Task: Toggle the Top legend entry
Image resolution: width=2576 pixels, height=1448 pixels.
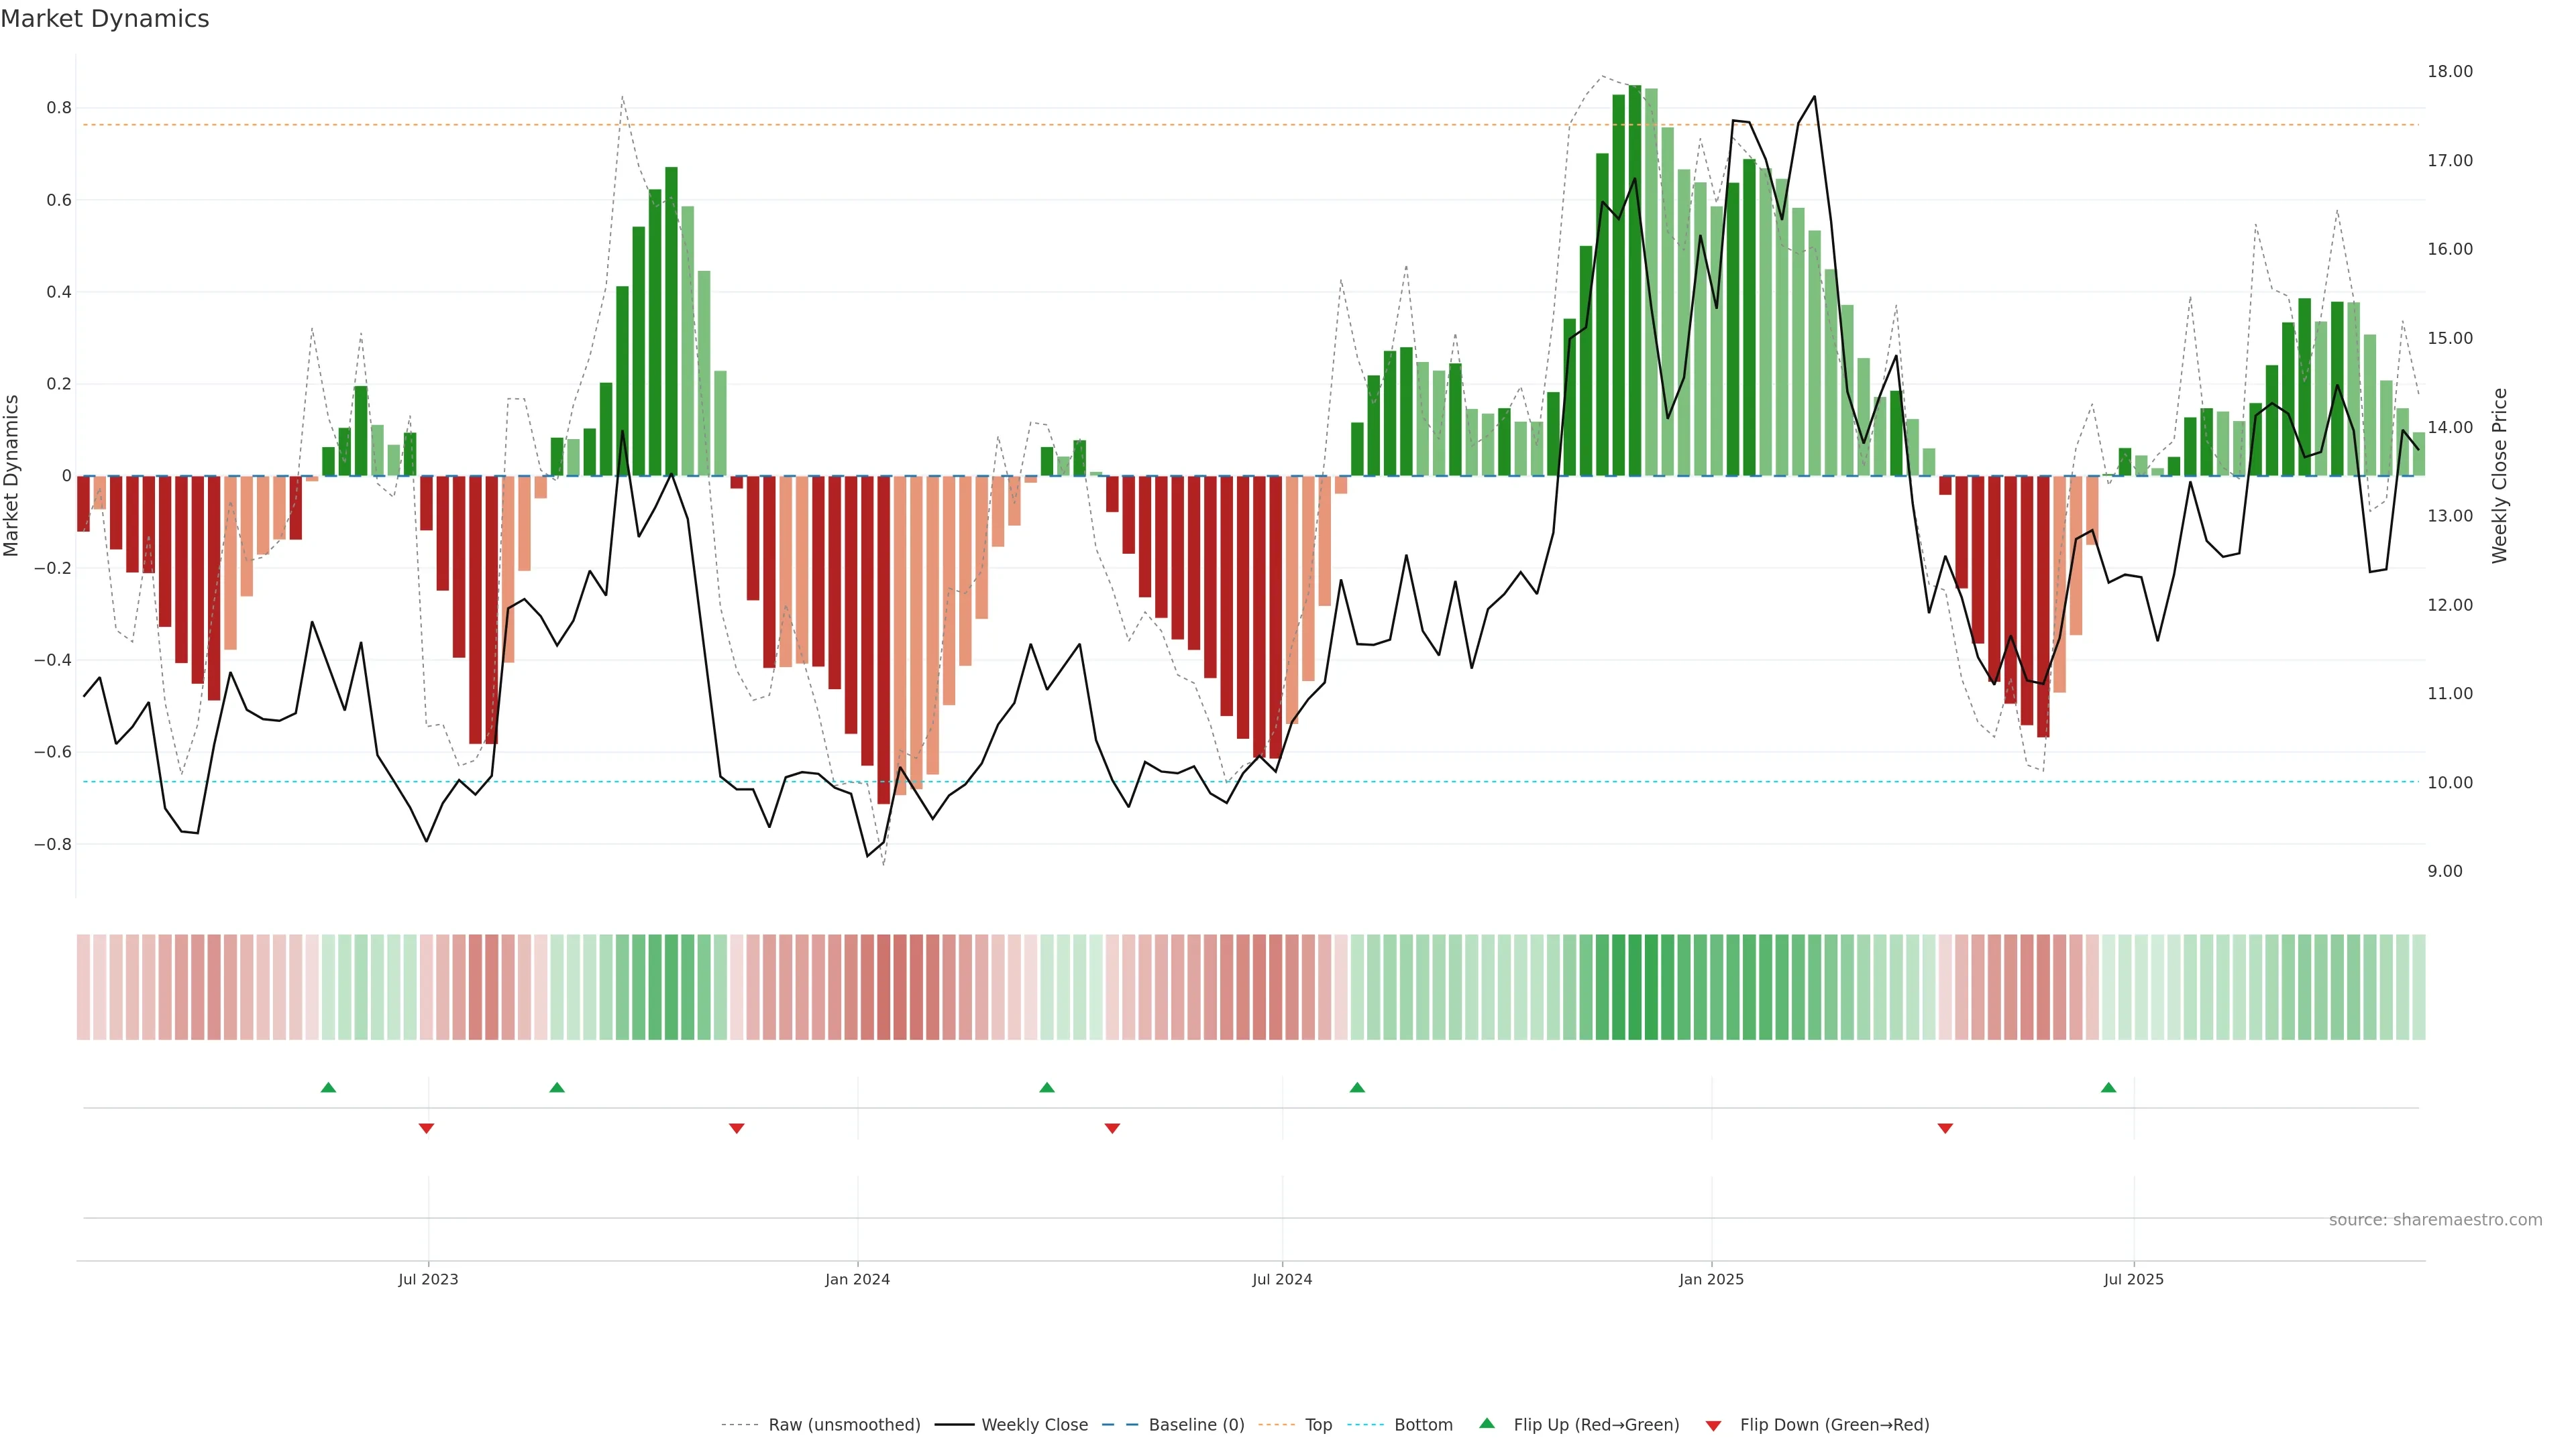Action: 1318,1425
